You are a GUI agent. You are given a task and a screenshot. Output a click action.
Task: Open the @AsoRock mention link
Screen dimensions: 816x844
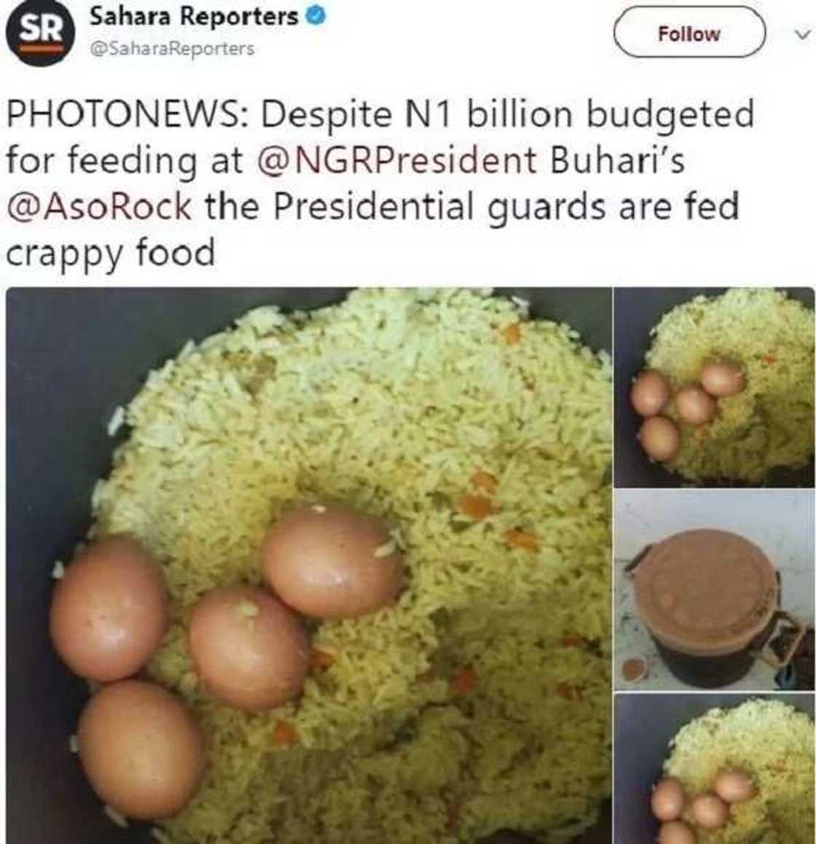pyautogui.click(x=99, y=206)
